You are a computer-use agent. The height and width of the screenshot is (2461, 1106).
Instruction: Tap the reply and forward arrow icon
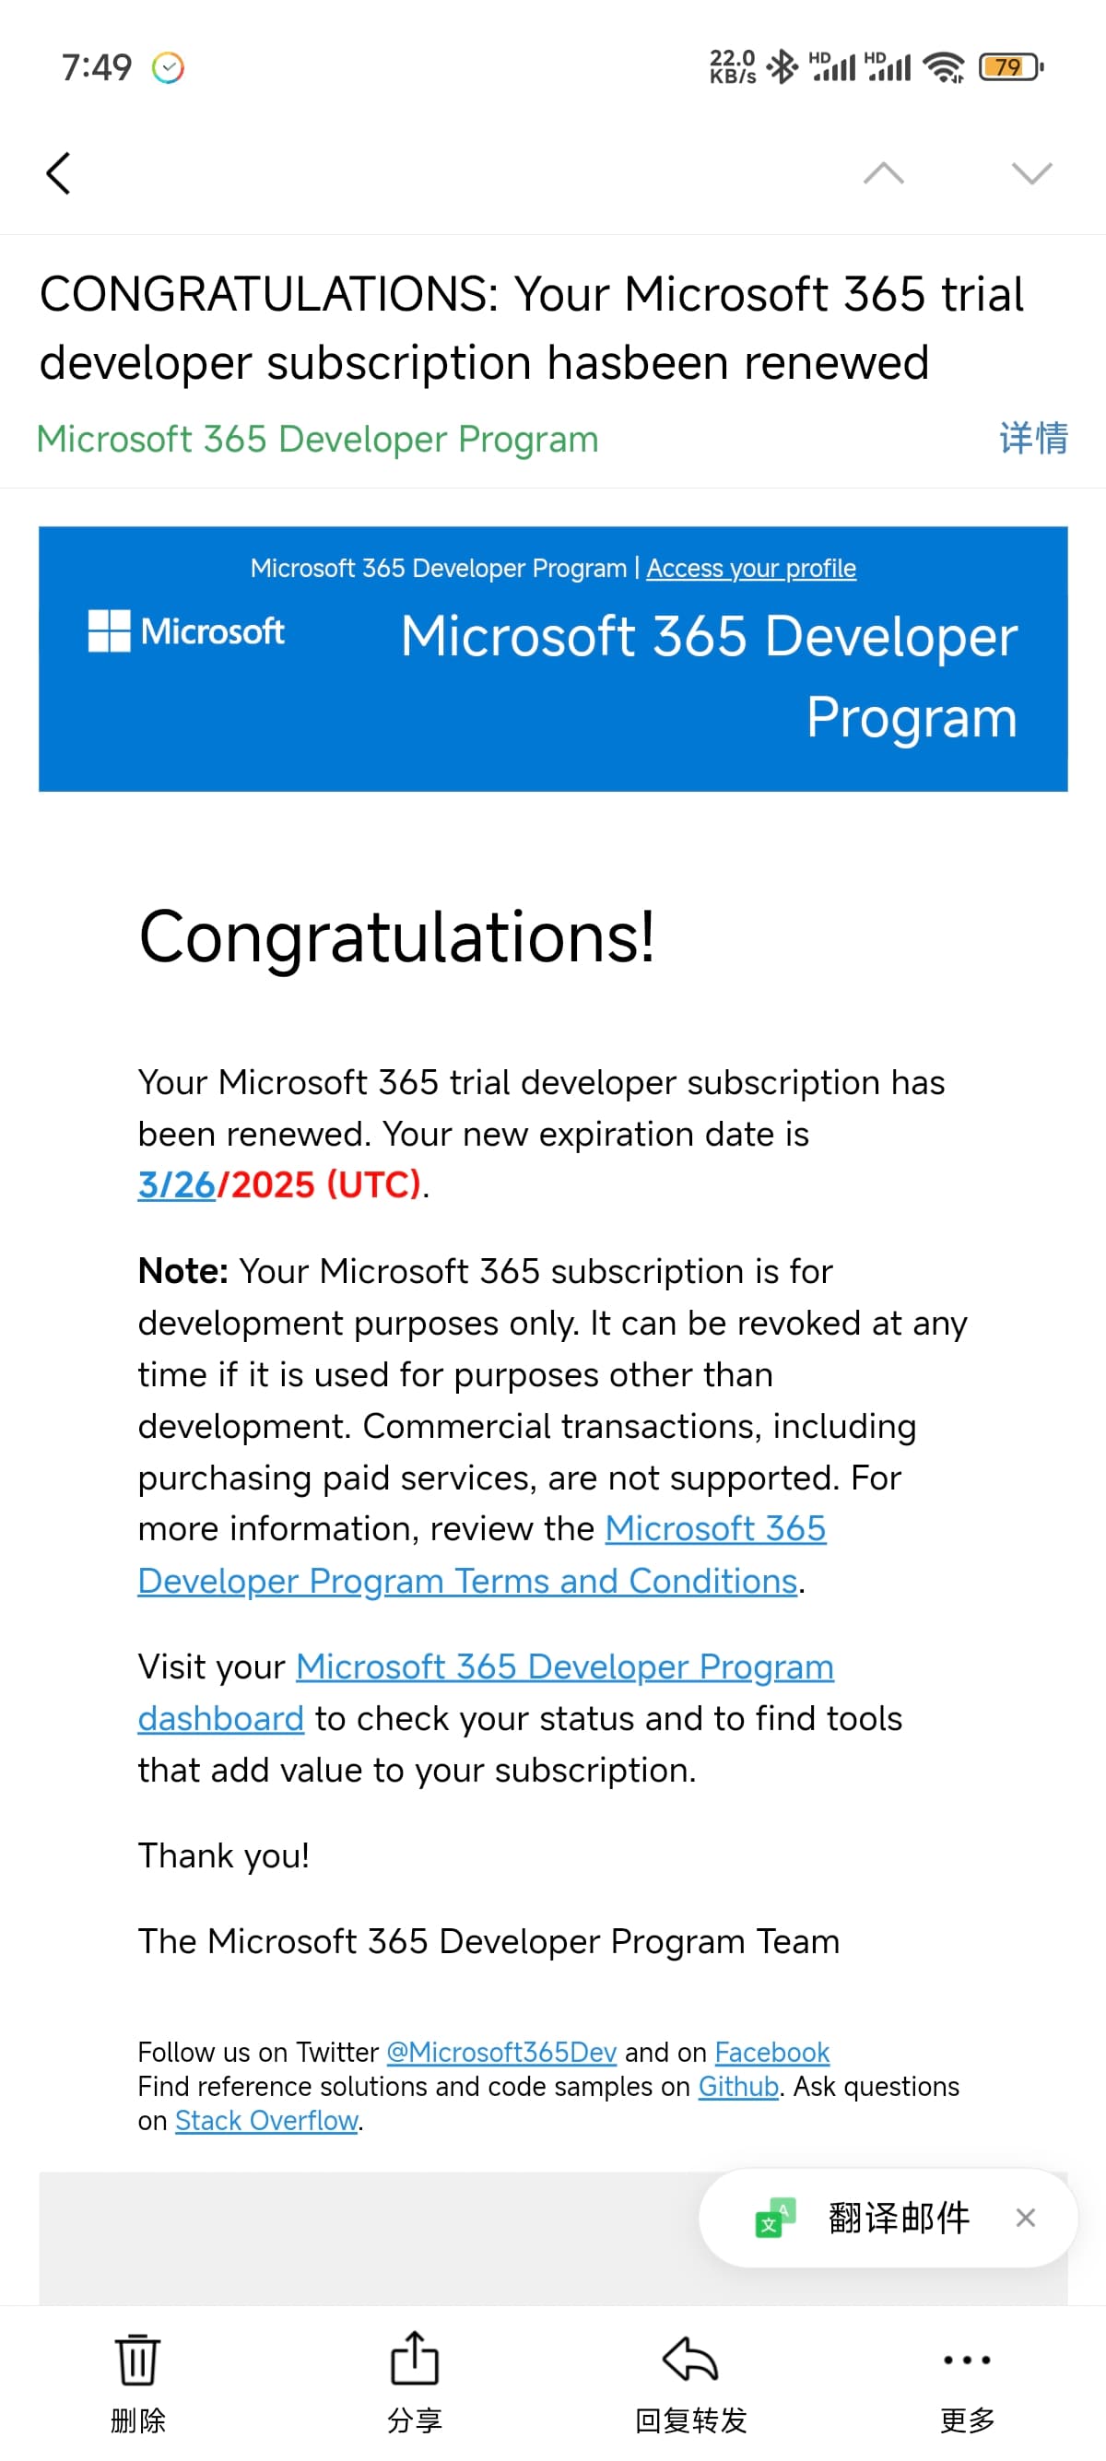coord(690,2359)
